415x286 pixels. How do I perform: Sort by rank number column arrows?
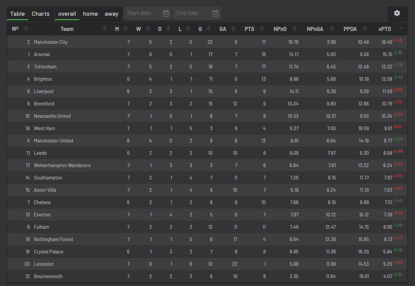(x=26, y=29)
